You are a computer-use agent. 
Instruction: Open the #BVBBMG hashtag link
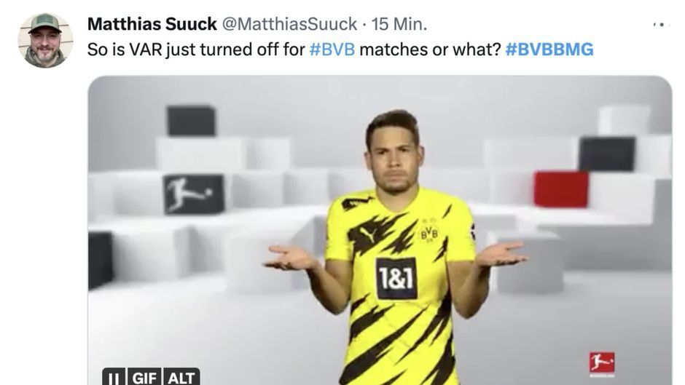549,49
